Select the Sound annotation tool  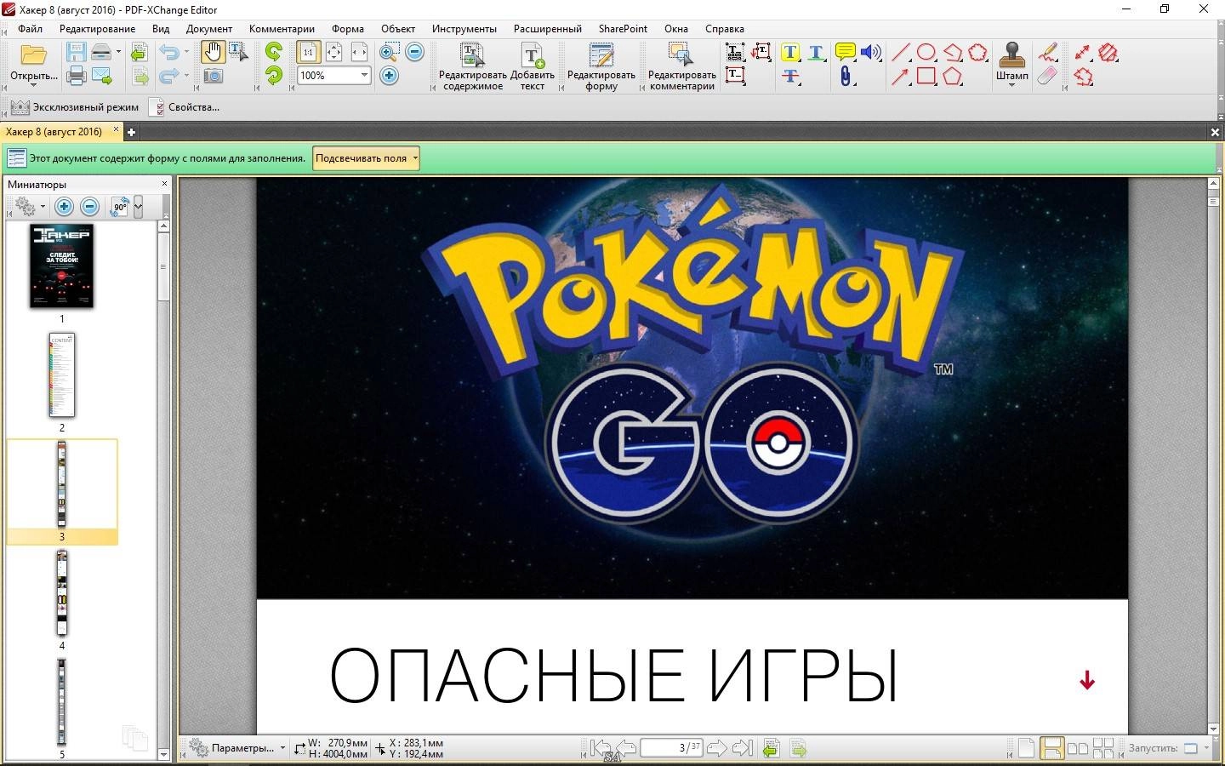(x=870, y=53)
